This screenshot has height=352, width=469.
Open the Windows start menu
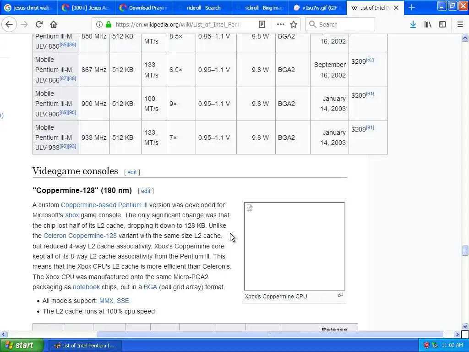pyautogui.click(x=22, y=346)
